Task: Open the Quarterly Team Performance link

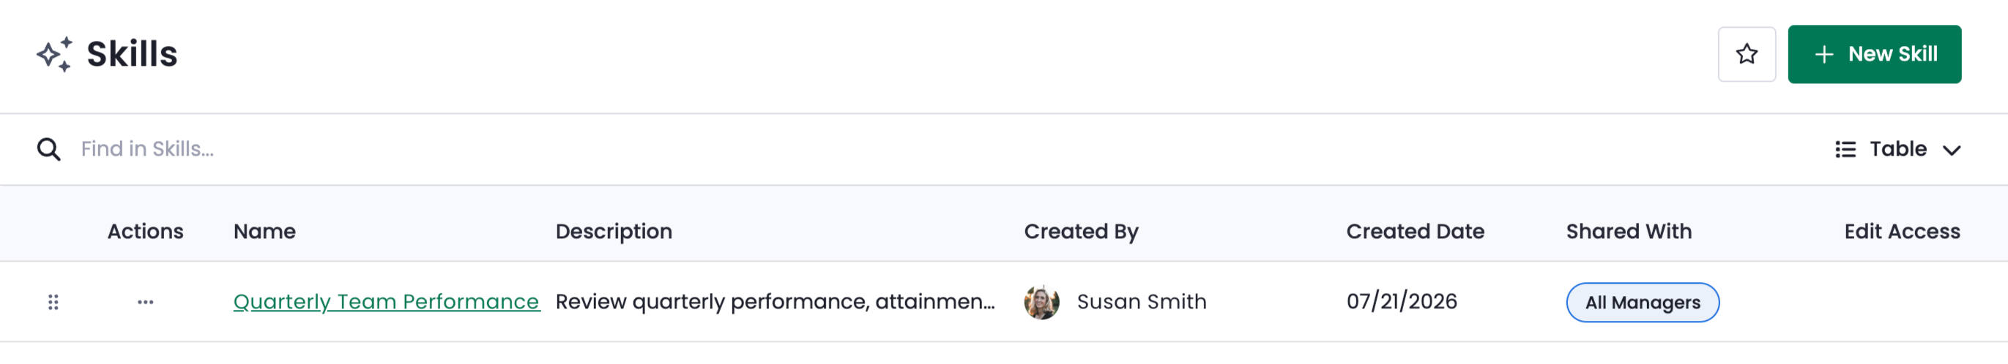Action: [x=387, y=302]
